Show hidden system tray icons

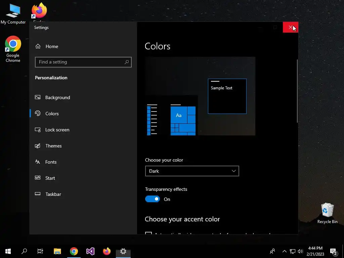[x=284, y=251]
